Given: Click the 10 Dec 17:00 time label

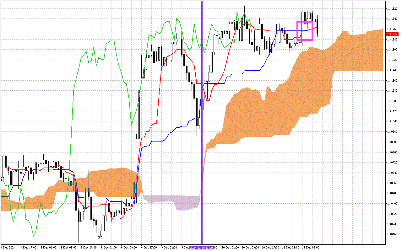Looking at the screenshot, I should click(271, 248).
